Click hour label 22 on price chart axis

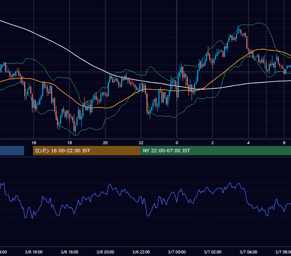point(141,143)
